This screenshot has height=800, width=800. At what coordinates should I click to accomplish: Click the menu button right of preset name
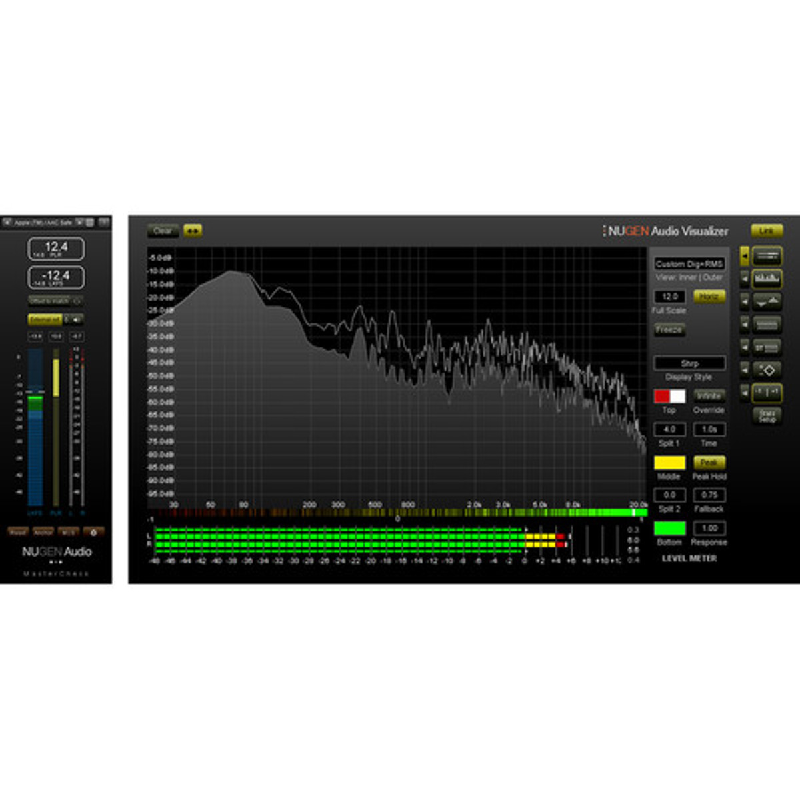click(x=89, y=222)
